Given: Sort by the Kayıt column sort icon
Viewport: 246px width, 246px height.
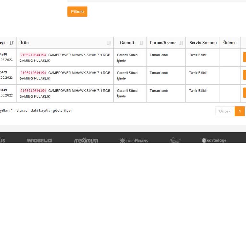Looking at the screenshot, I should point(12,43).
